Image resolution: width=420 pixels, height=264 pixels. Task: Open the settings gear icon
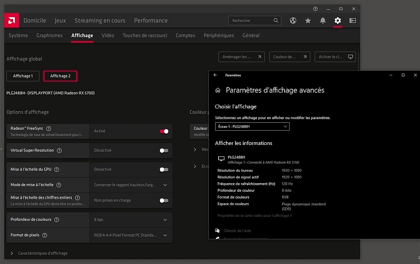338,21
